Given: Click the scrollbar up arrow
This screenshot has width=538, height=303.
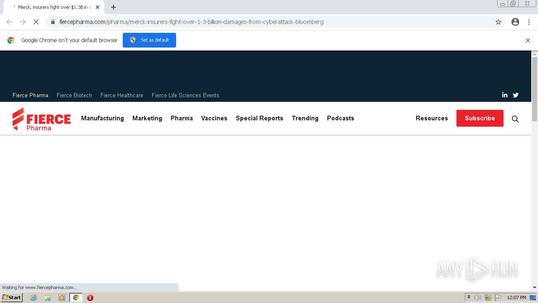Looking at the screenshot, I should 535,54.
